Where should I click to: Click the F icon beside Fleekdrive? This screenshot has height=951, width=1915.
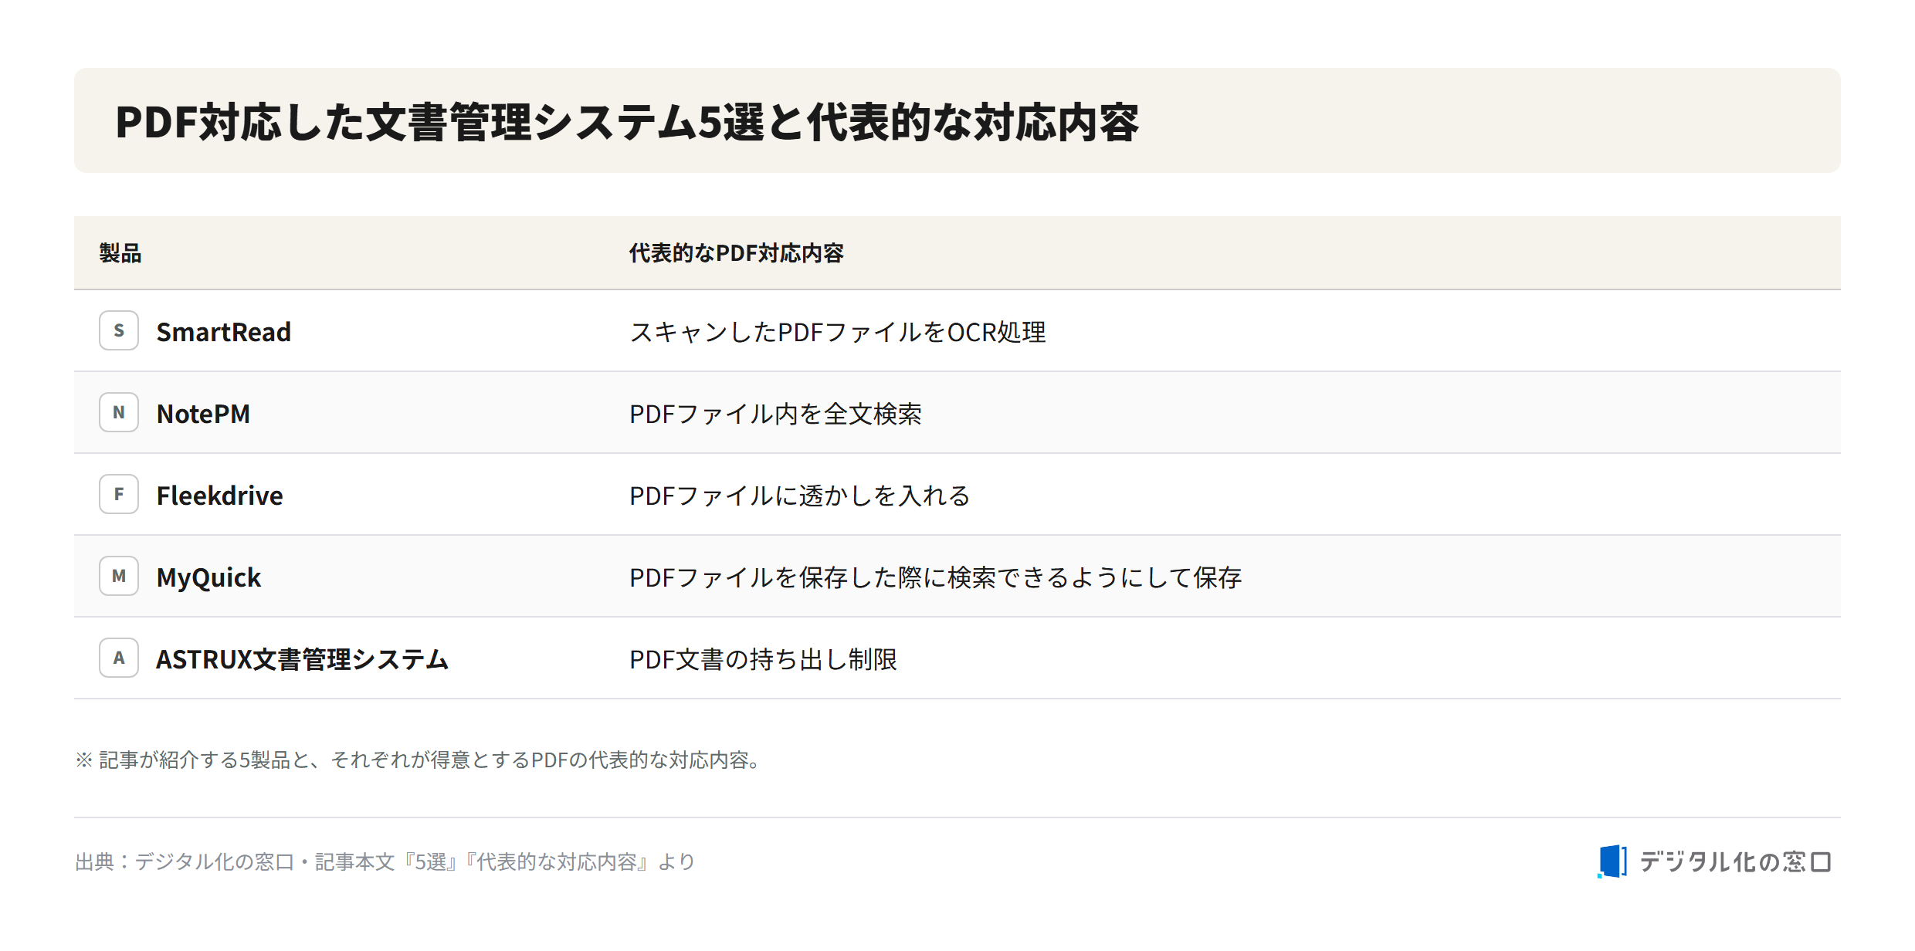click(x=119, y=494)
